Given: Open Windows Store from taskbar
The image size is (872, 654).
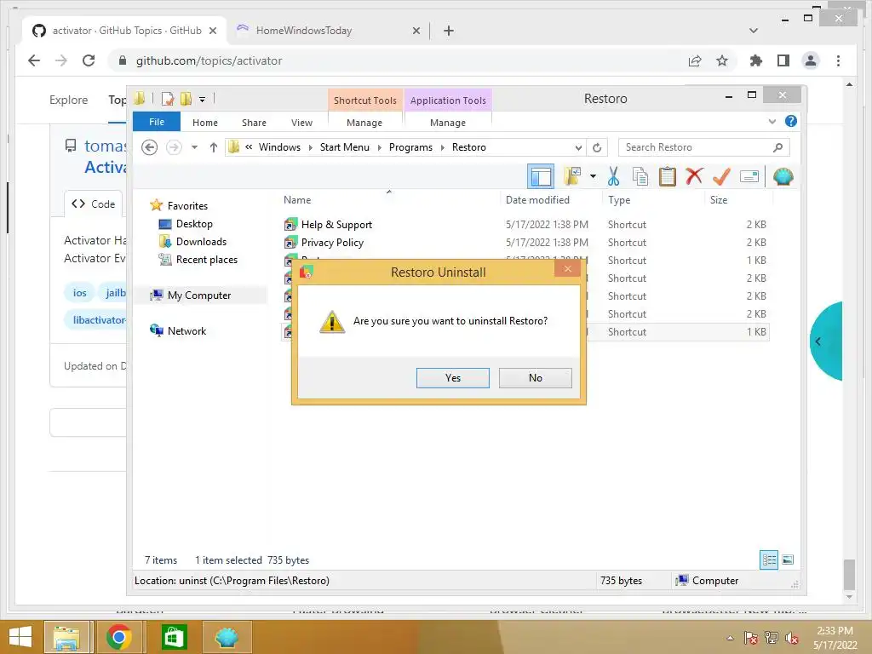Looking at the screenshot, I should (x=174, y=637).
